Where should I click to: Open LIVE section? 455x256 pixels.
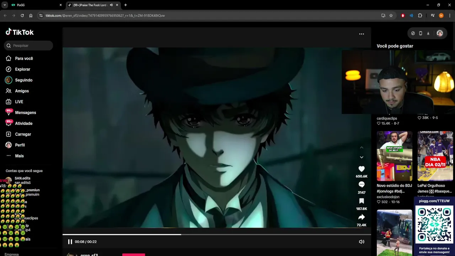[x=15, y=102]
